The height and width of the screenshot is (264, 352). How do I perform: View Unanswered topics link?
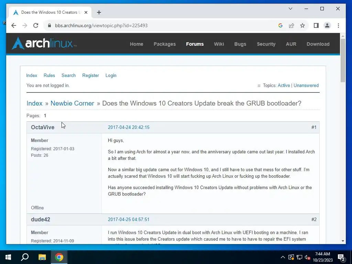click(306, 85)
